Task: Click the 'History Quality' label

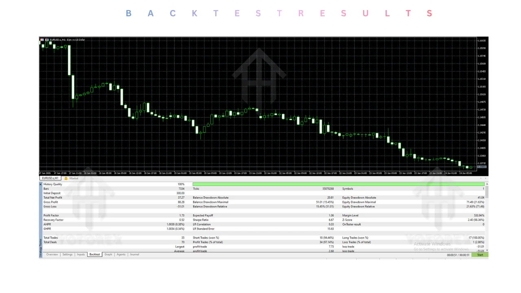Action: [53, 184]
